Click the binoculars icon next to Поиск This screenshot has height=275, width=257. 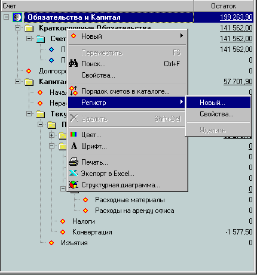[x=74, y=63]
